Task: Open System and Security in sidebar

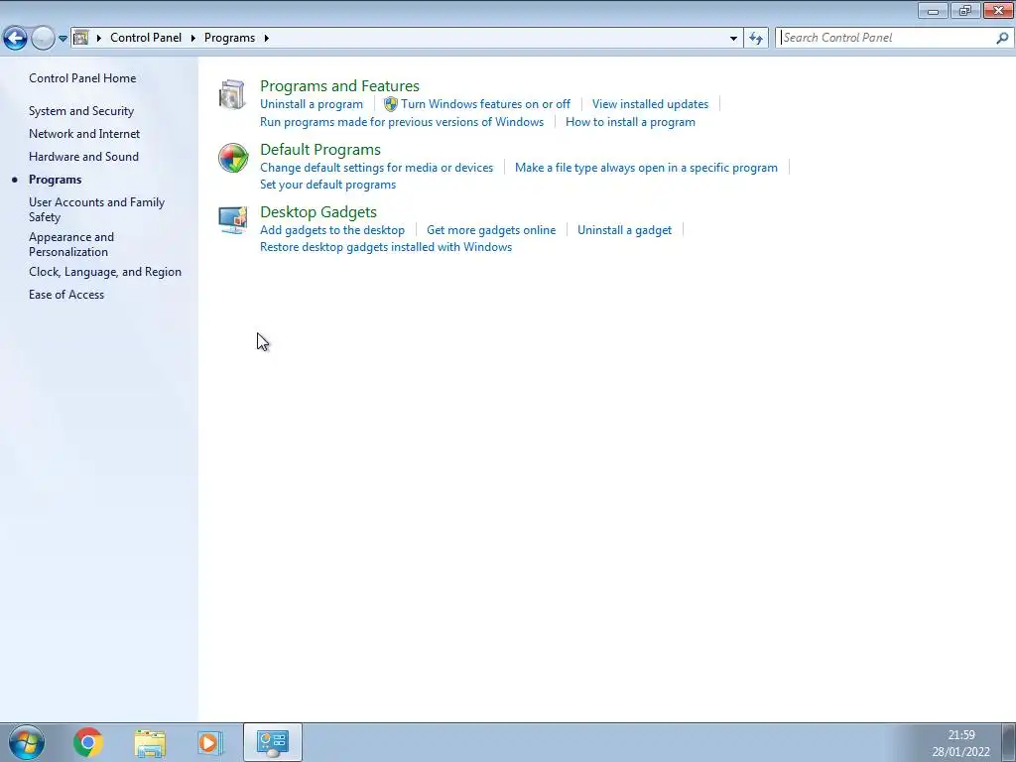Action: coord(81,111)
